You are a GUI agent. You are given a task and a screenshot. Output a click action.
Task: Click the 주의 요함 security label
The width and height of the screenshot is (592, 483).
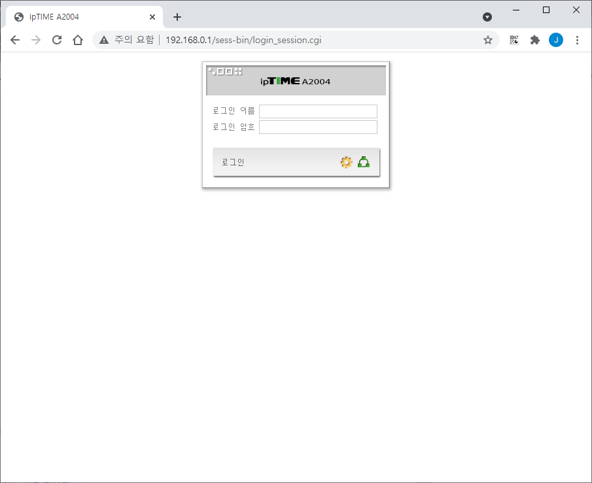[134, 40]
